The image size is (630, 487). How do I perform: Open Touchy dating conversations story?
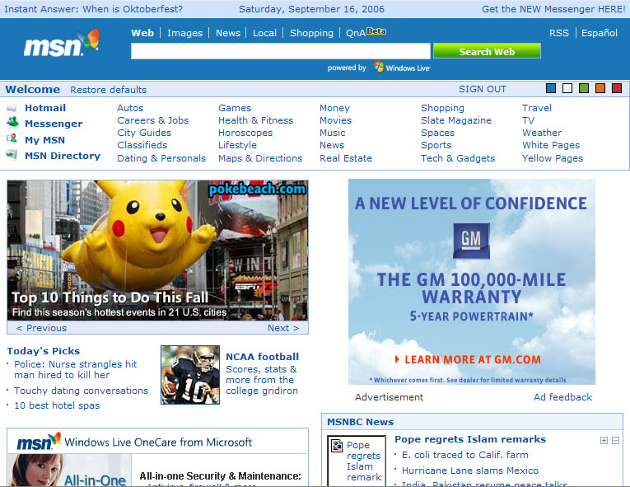tap(81, 391)
